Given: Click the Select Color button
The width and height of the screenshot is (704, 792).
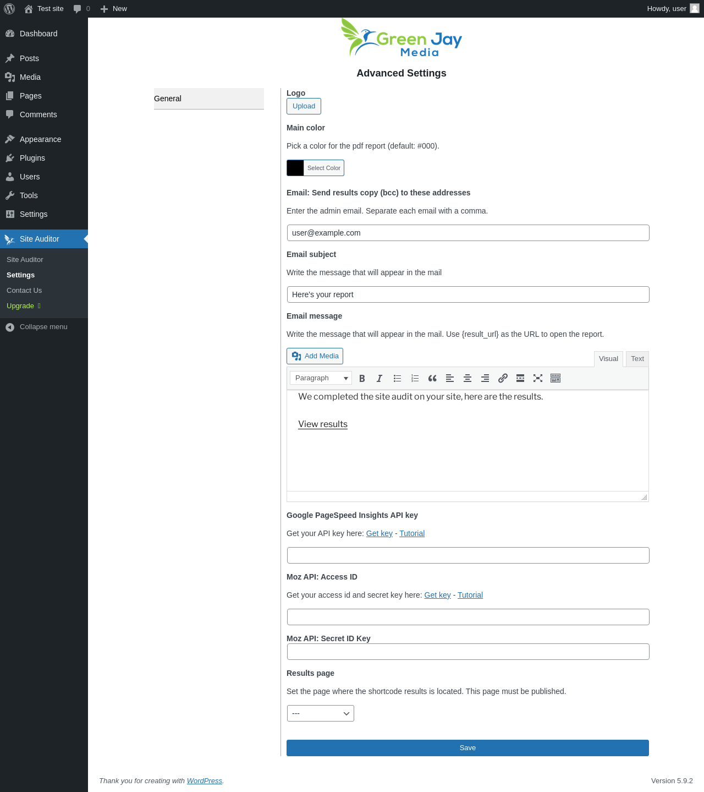Looking at the screenshot, I should click(324, 168).
